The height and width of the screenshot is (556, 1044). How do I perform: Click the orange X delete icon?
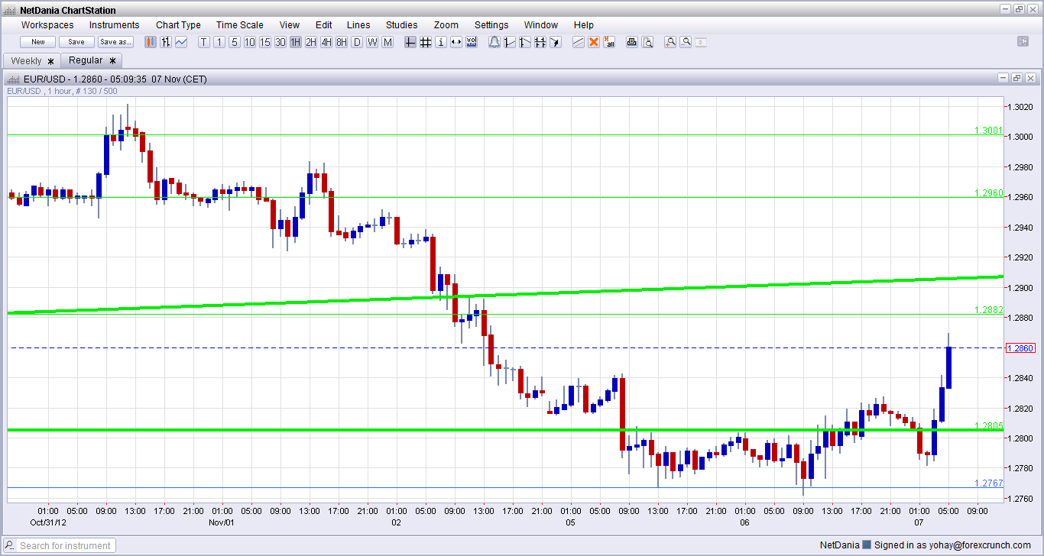[594, 42]
